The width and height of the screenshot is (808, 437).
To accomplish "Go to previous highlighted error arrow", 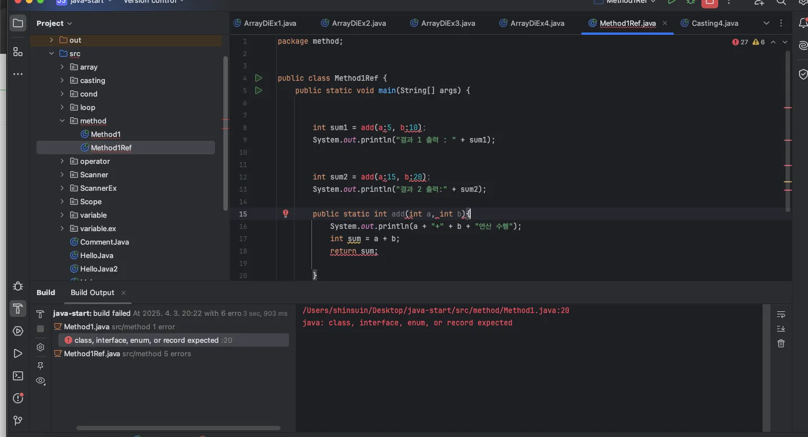I will 773,42.
